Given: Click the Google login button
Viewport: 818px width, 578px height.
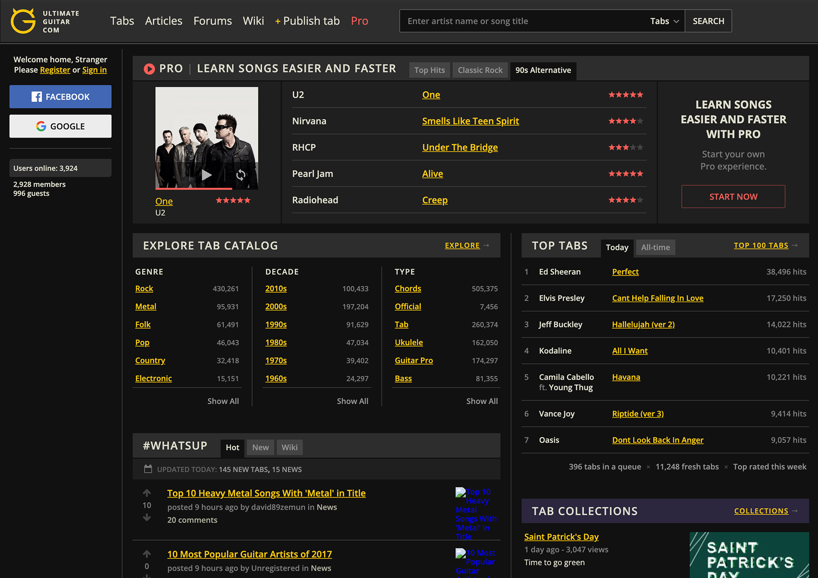Looking at the screenshot, I should (x=61, y=126).
